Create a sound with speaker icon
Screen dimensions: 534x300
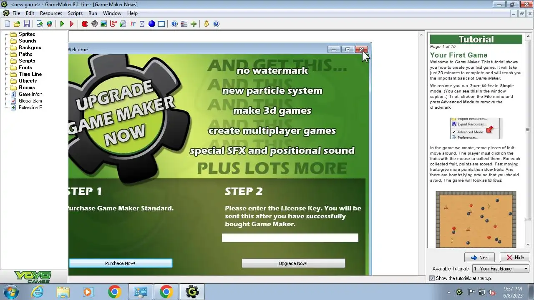(x=94, y=24)
